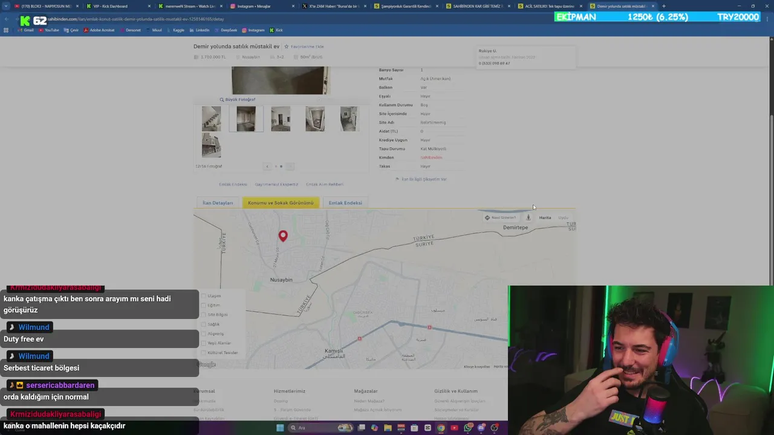The width and height of the screenshot is (774, 435).
Task: Open Gmail bookmark
Action: coord(25,30)
